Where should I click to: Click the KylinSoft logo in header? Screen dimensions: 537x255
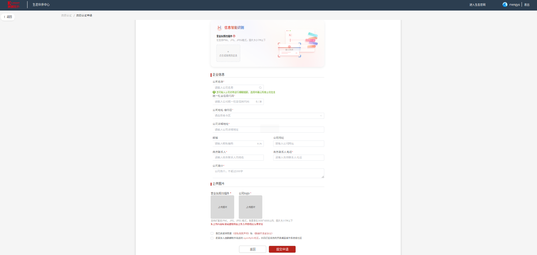(14, 5)
